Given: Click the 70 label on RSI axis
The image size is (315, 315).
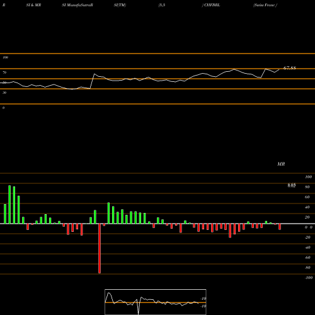Looking at the screenshot, I should pyautogui.click(x=4, y=72).
